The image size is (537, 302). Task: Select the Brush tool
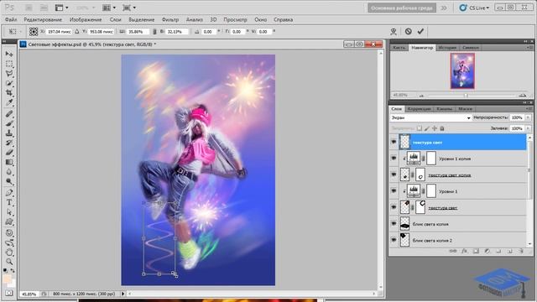coord(9,123)
